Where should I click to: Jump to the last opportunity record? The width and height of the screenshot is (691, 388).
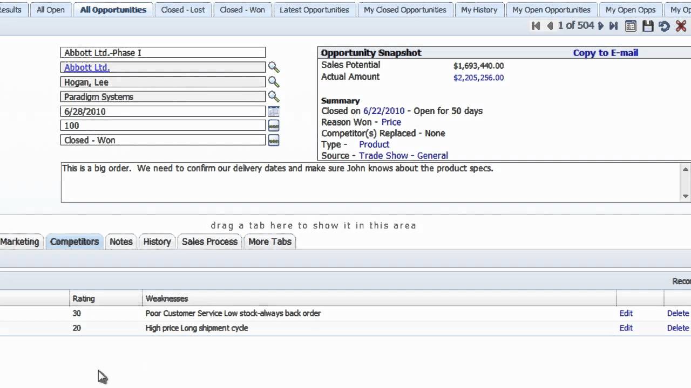click(613, 26)
